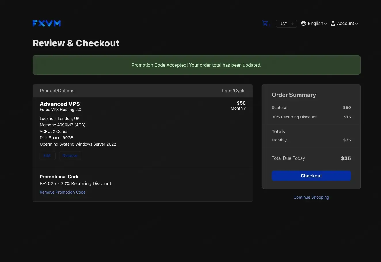Click the Total Due Today label
Screen dimensions: 381x262
click(288, 158)
